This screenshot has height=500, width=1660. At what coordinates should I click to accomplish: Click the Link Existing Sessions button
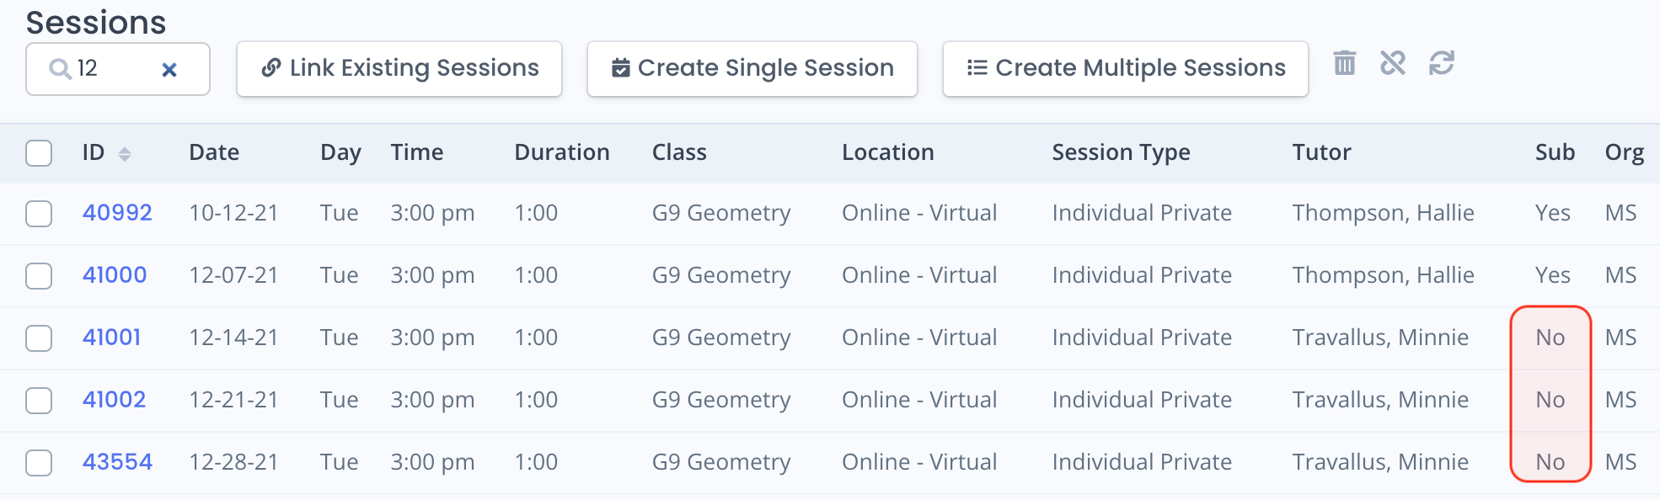tap(399, 69)
